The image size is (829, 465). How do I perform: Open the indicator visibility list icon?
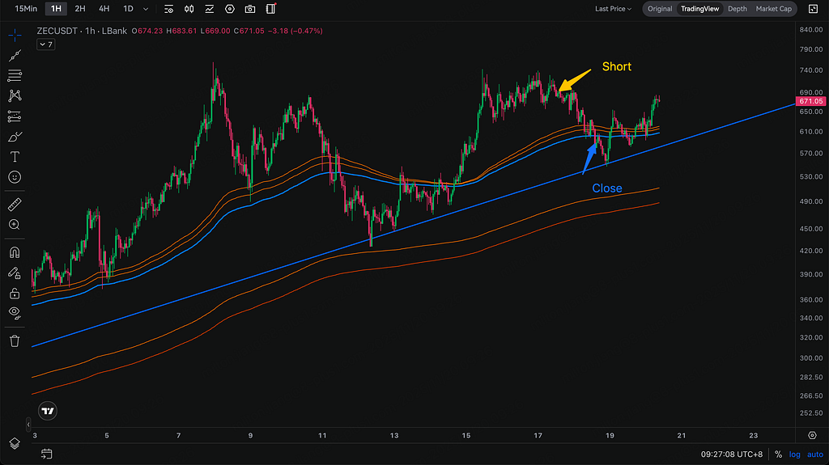pos(168,9)
